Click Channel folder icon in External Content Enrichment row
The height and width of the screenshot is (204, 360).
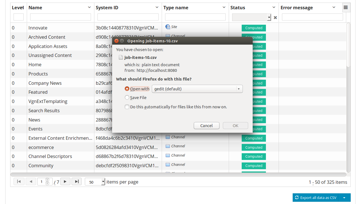point(168,137)
